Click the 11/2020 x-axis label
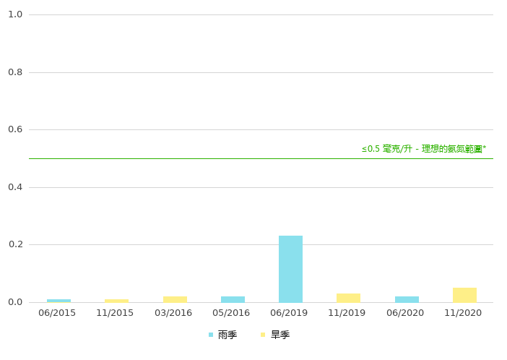Screen dimensions: 507x360 (x=463, y=313)
